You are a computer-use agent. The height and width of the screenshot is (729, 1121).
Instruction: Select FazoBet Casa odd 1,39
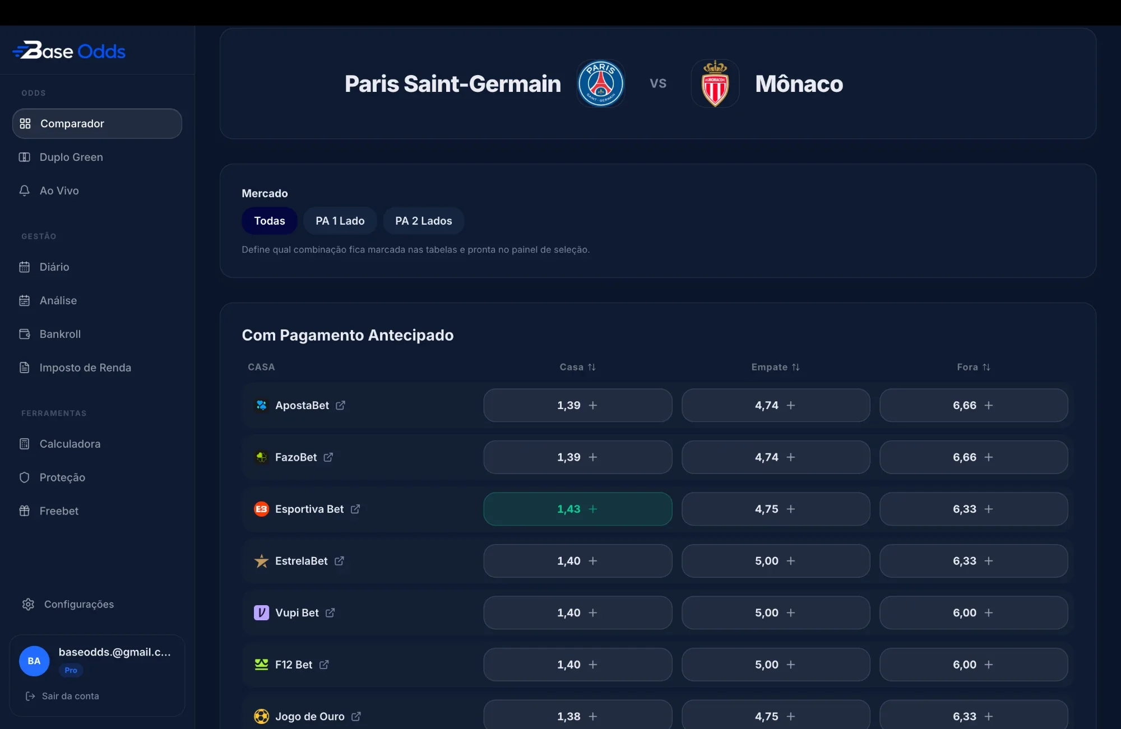point(578,457)
